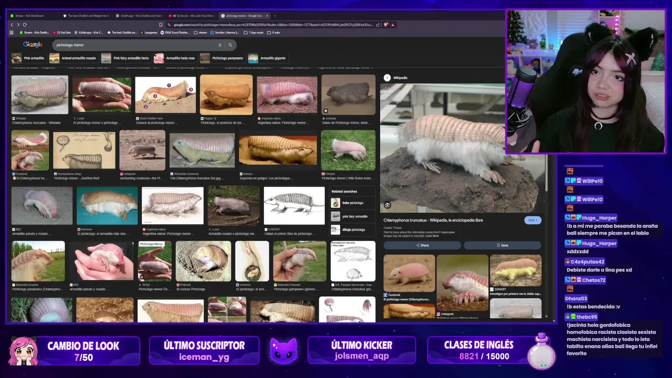Select the Armadillo hada rosa chip

[x=175, y=58]
